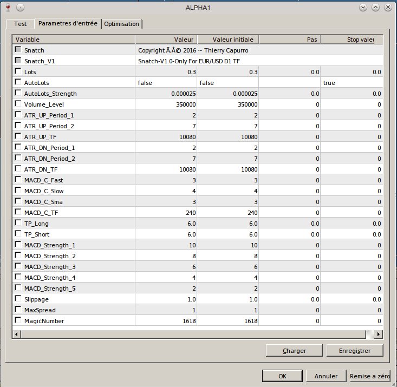Click Remise a zéro to reset
397x387 pixels.
point(370,376)
